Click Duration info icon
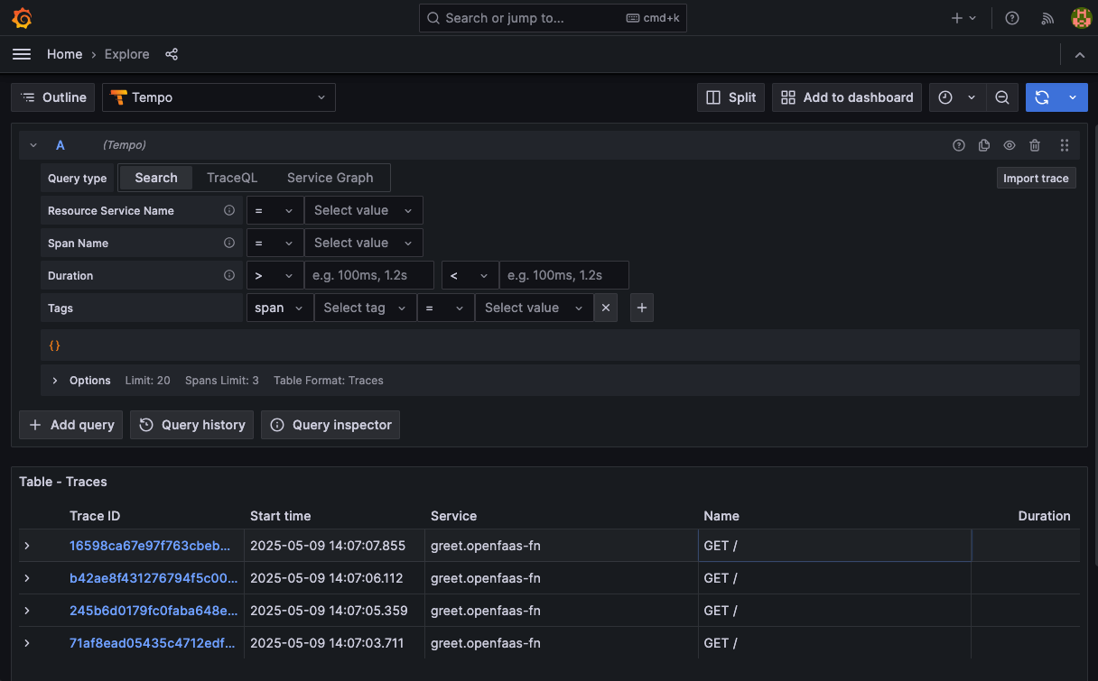The width and height of the screenshot is (1098, 681). [229, 275]
